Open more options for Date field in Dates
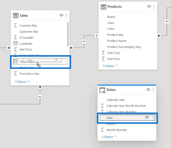This screenshot has height=148, width=171. tap(153, 118)
